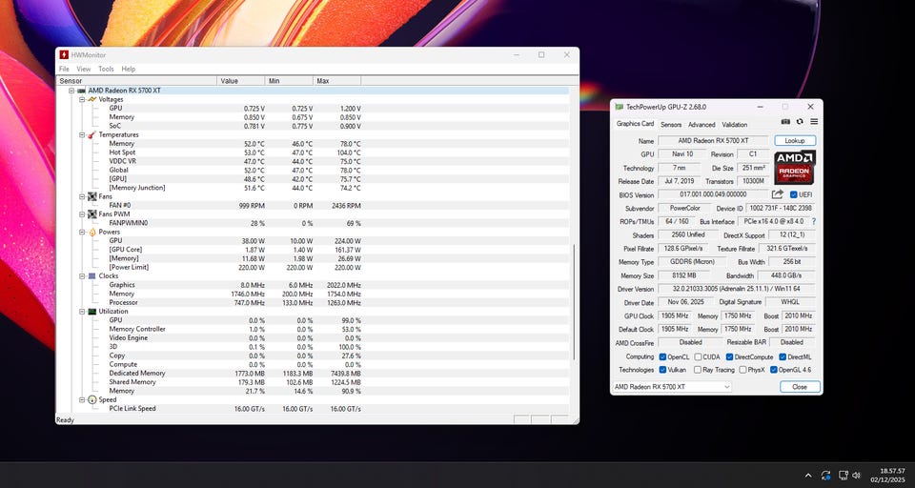Click the Temperatures thermometer icon
Image resolution: width=915 pixels, height=488 pixels.
pos(92,134)
